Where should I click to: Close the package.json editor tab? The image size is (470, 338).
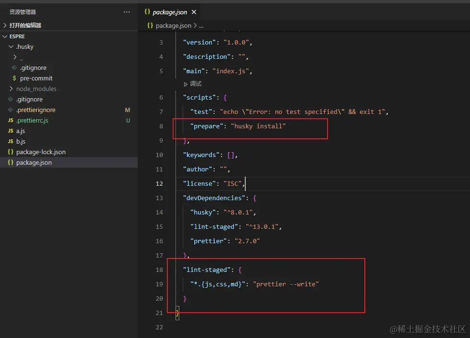click(x=194, y=12)
